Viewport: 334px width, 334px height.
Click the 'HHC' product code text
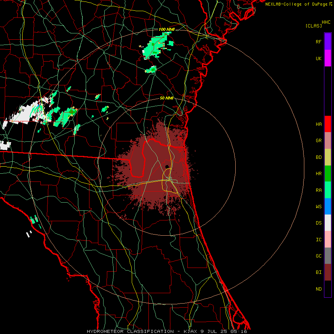click(326, 22)
